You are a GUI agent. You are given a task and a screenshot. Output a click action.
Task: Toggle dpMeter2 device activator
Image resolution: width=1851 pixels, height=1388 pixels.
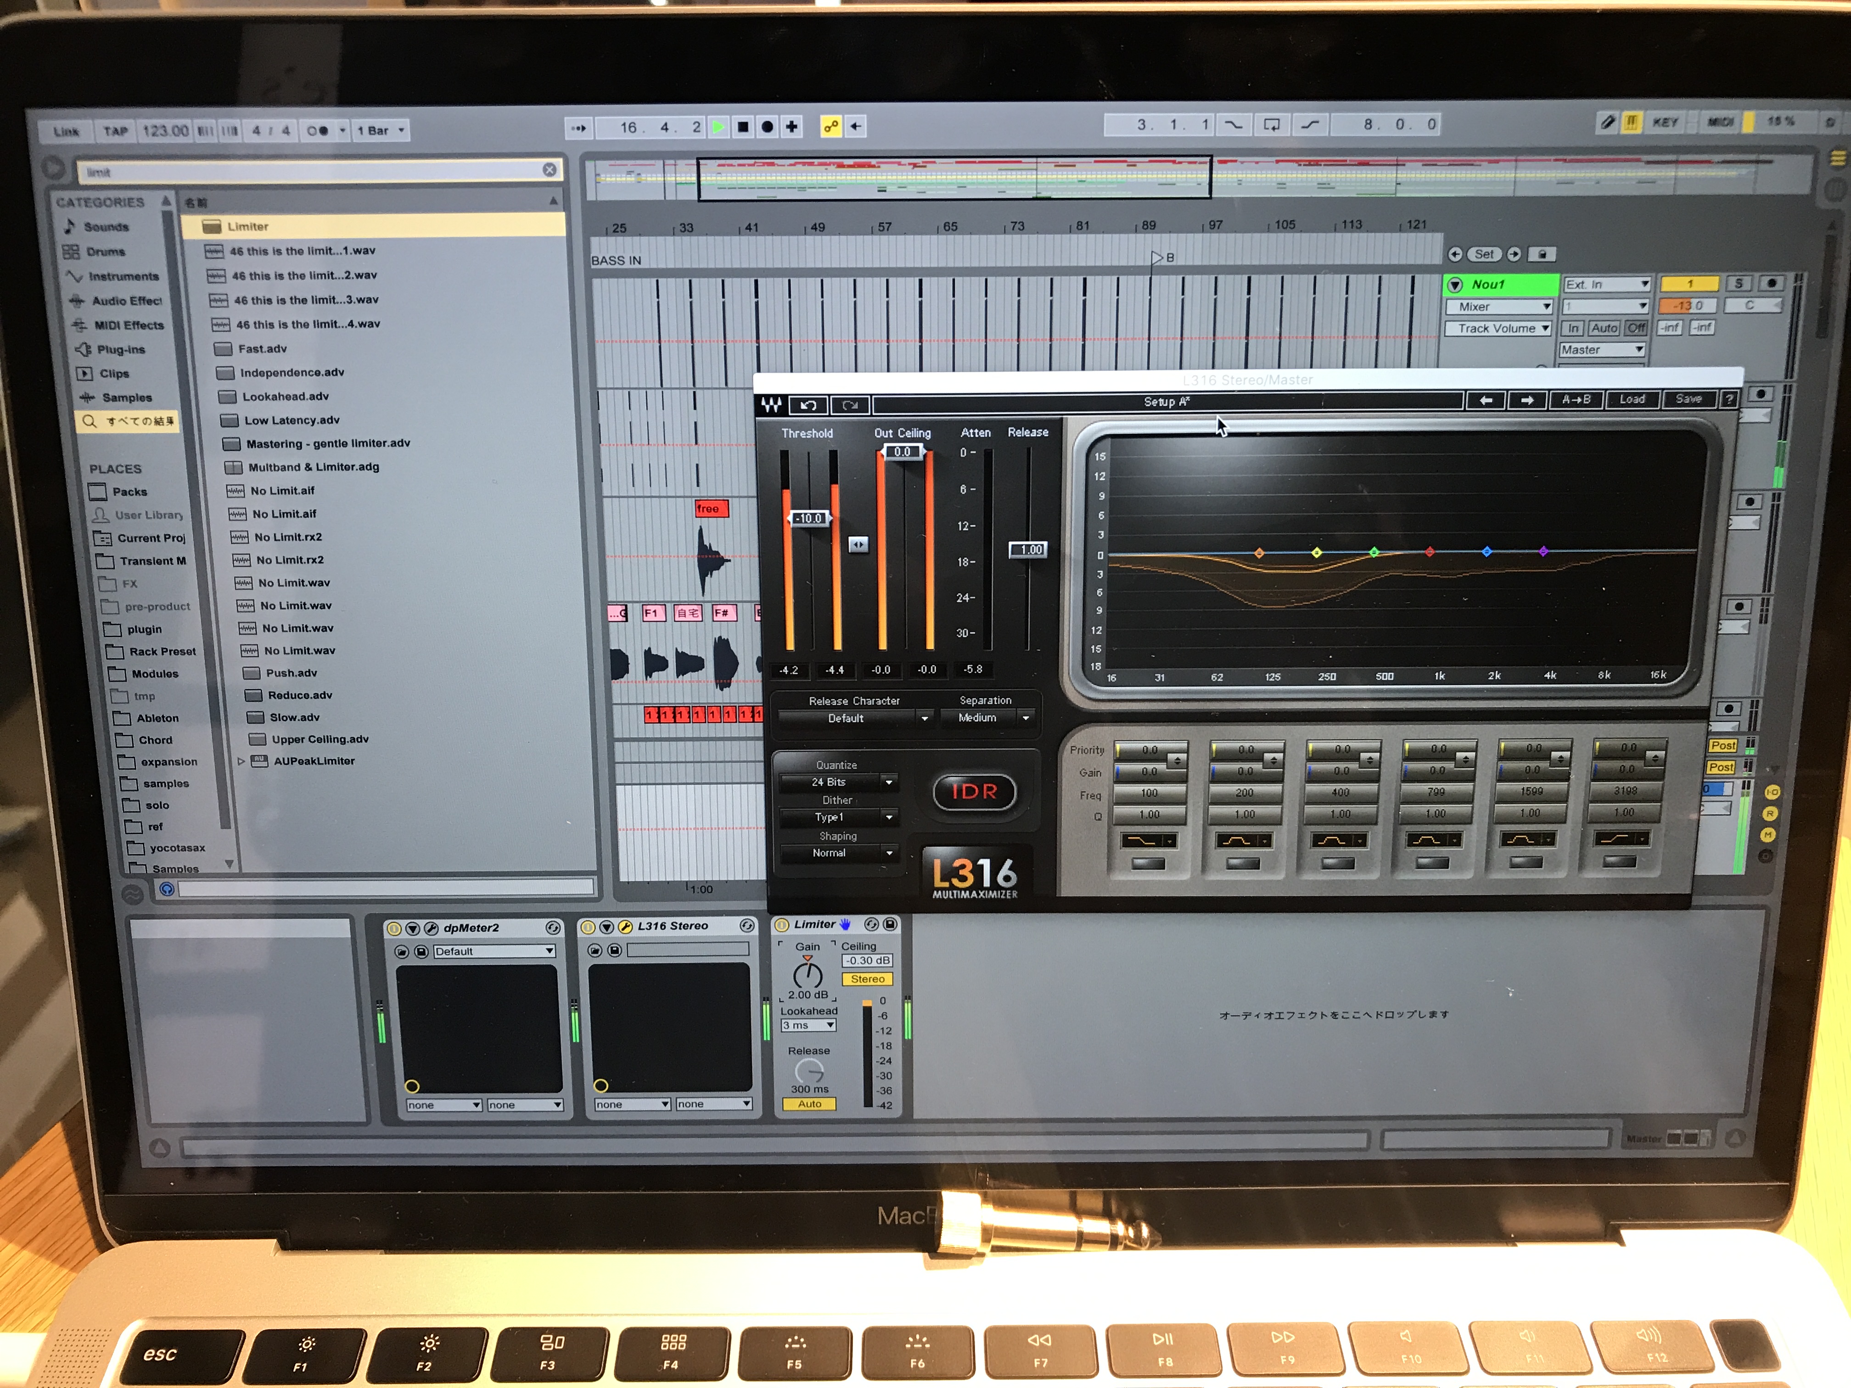[x=393, y=929]
